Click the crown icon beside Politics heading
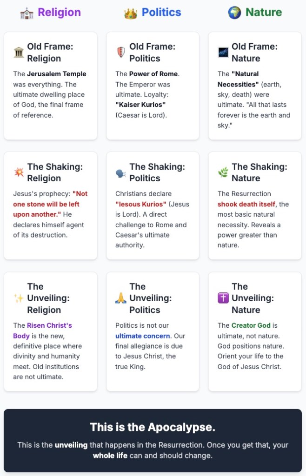 (131, 13)
